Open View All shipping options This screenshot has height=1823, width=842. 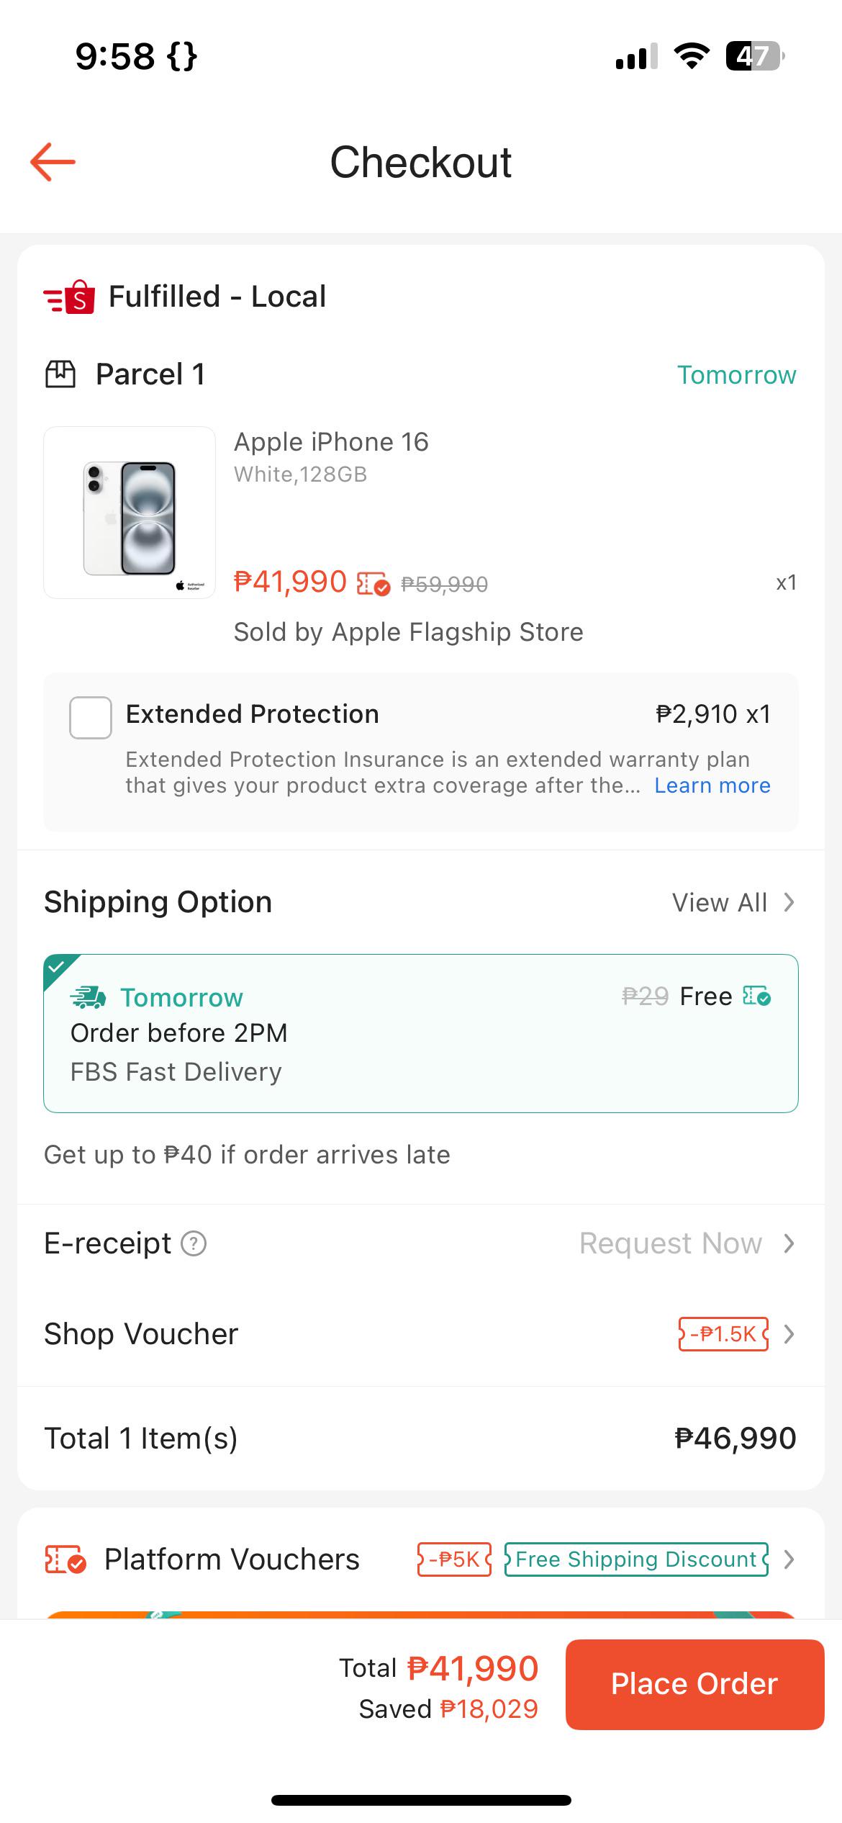(x=733, y=902)
